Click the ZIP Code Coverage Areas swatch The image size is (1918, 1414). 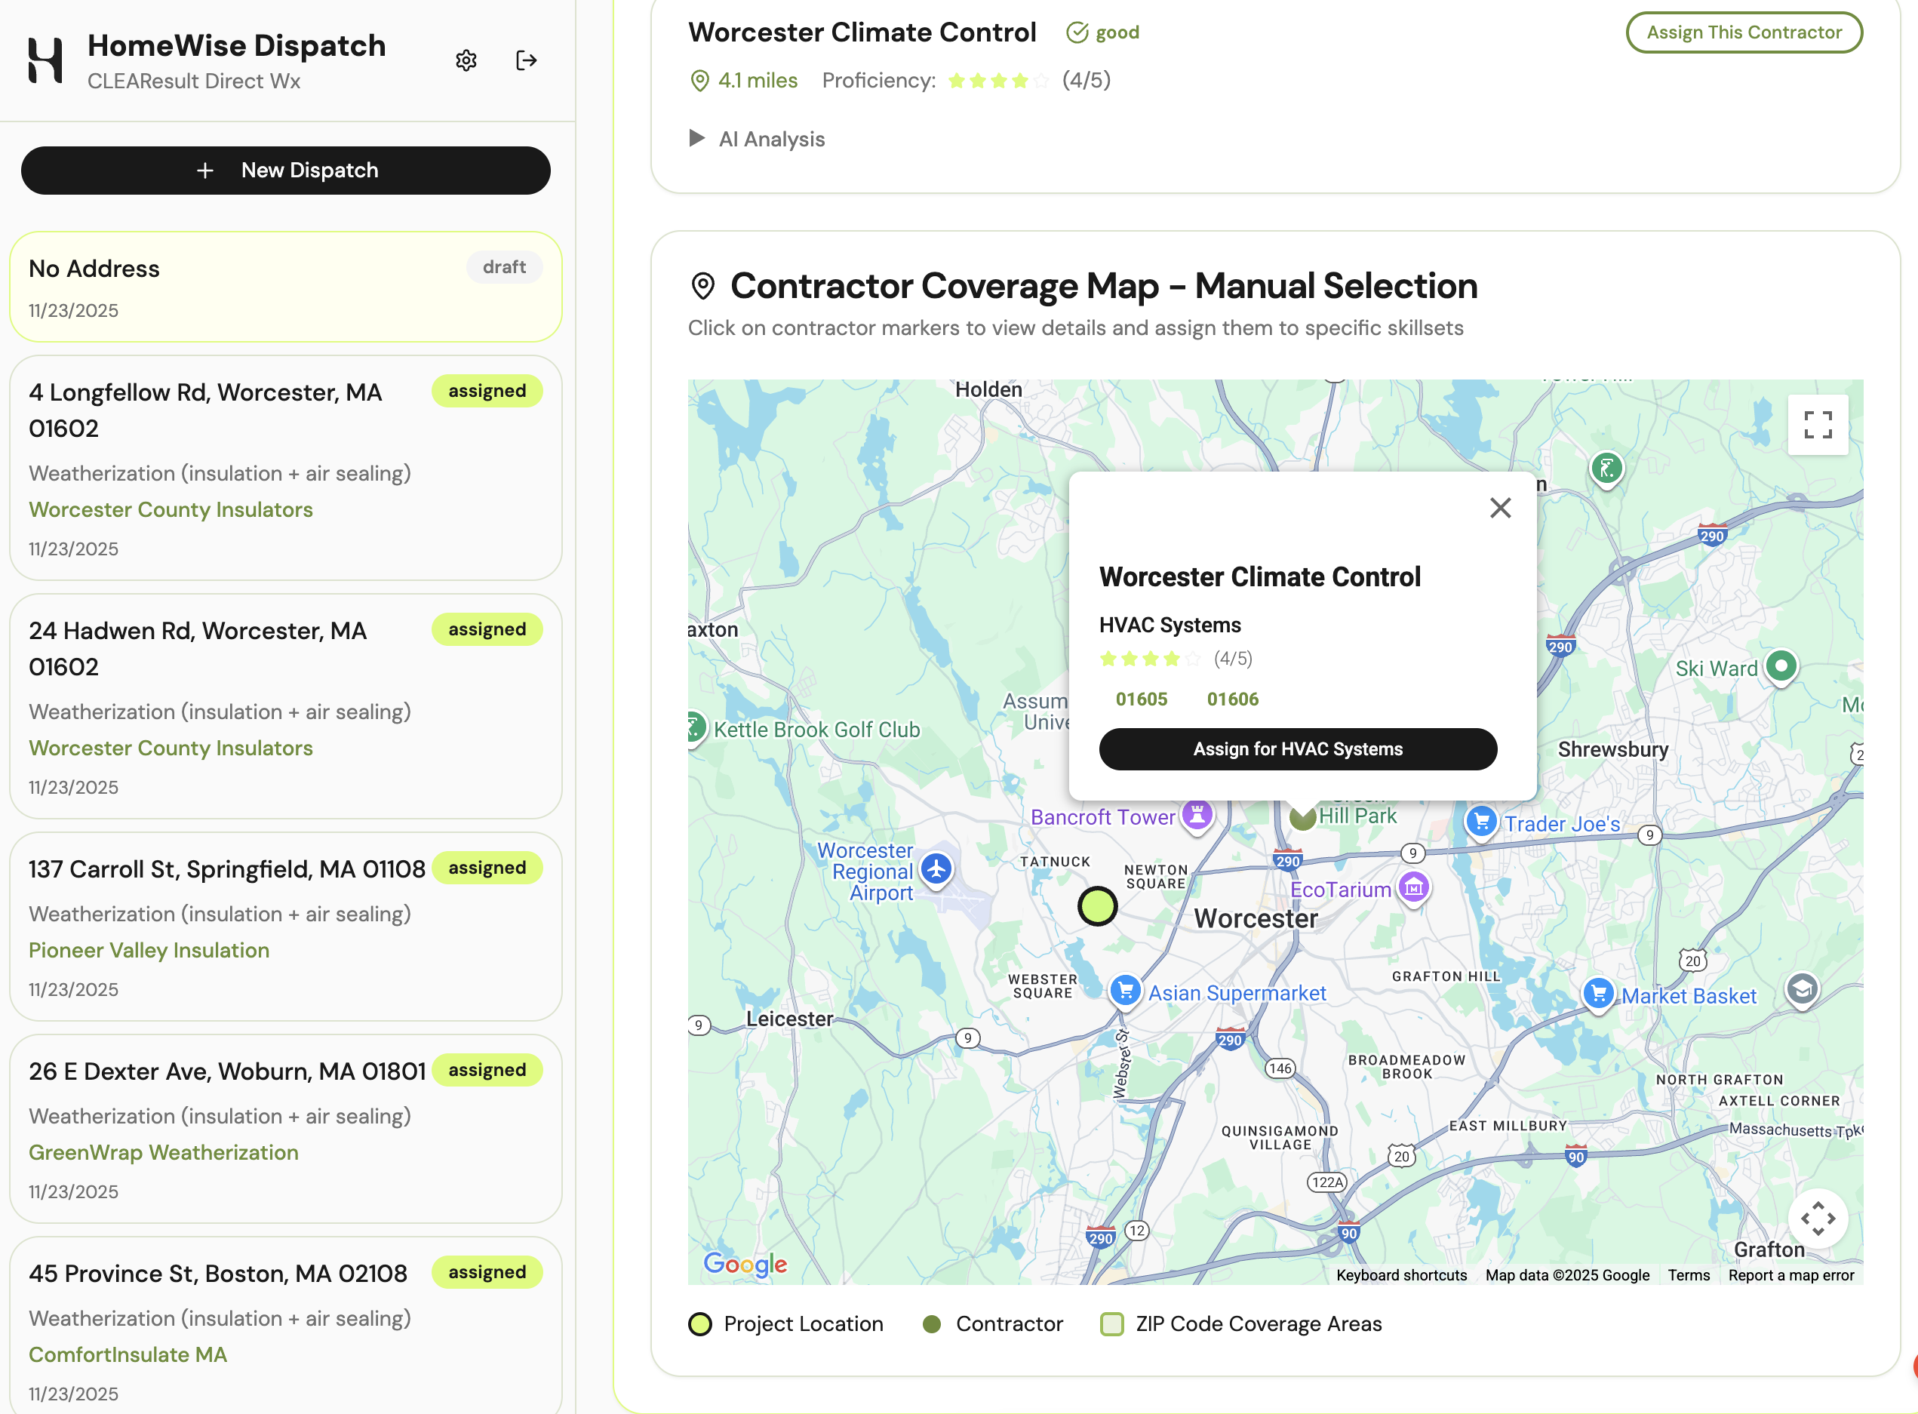point(1111,1324)
